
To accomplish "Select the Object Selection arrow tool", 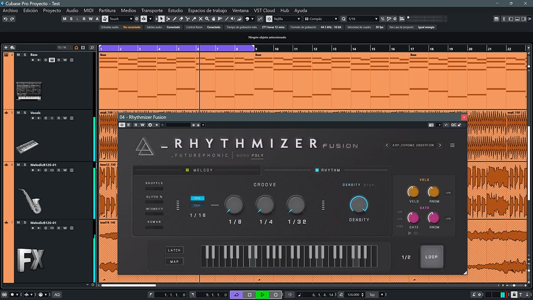I will tap(162, 19).
